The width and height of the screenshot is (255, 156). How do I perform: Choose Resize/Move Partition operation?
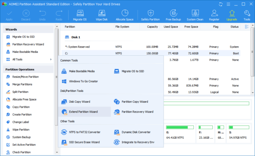tap(22, 77)
